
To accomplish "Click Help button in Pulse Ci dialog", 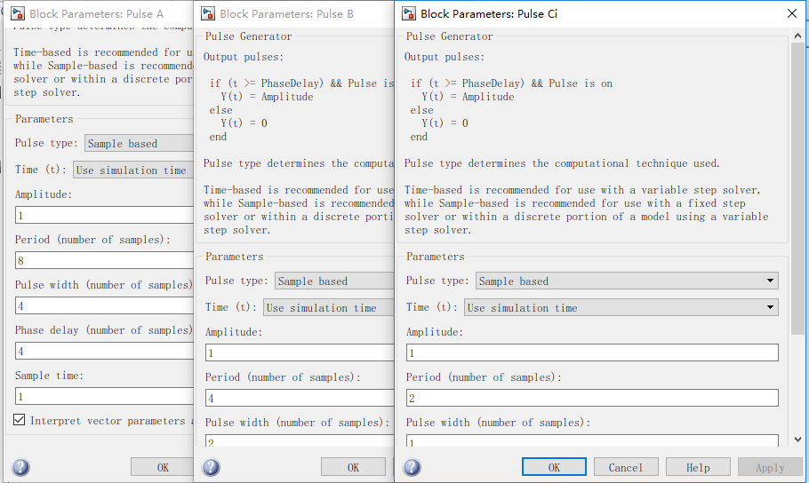I will pos(698,467).
